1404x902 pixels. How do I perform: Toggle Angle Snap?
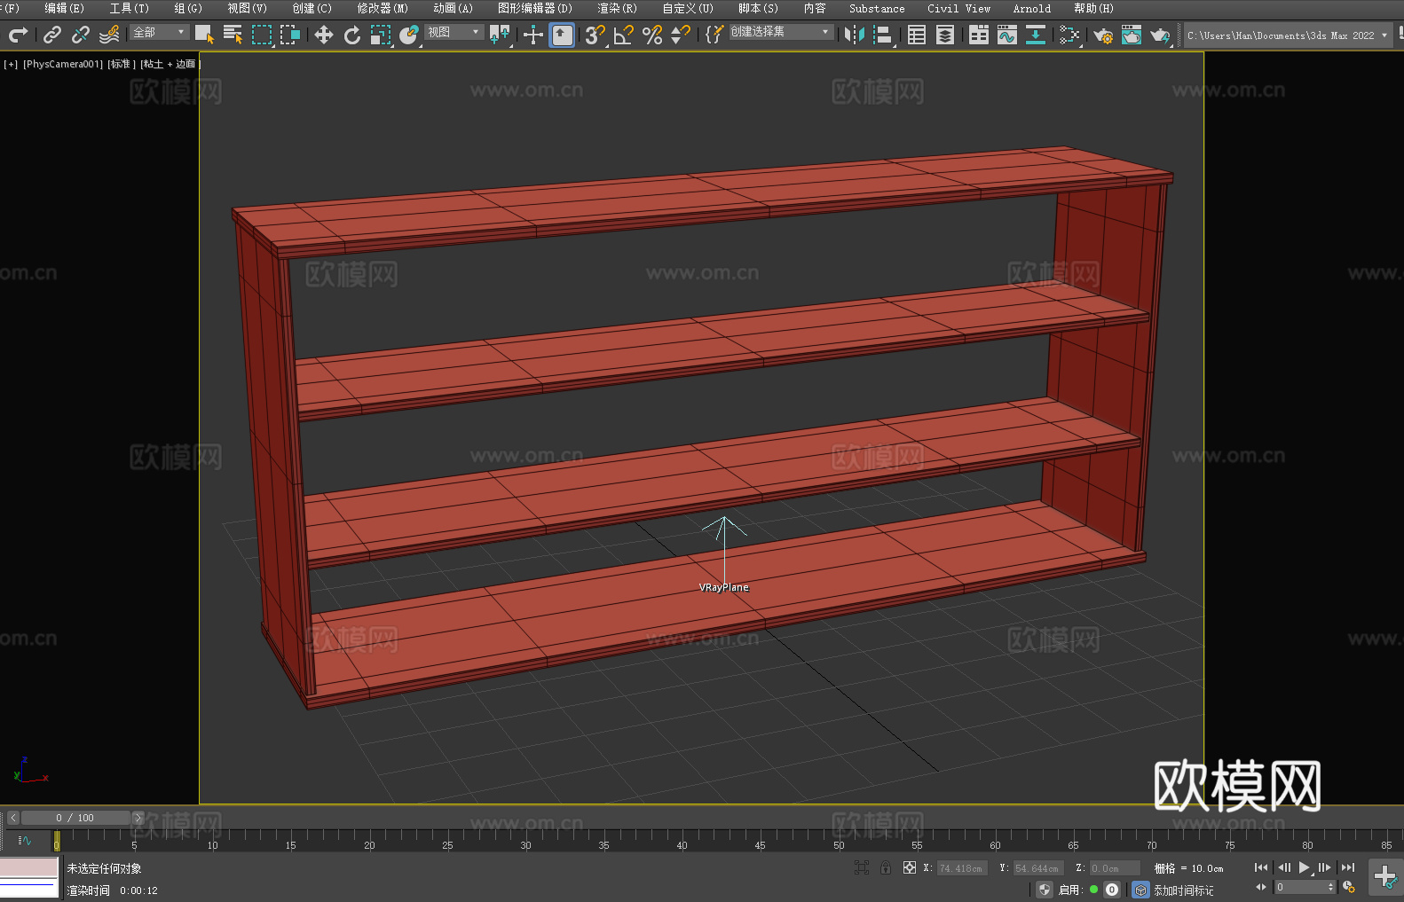point(624,35)
